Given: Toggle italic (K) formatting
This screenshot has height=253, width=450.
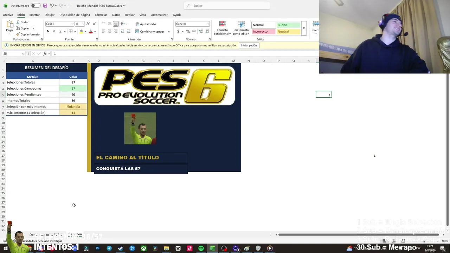Looking at the screenshot, I should point(54,31).
